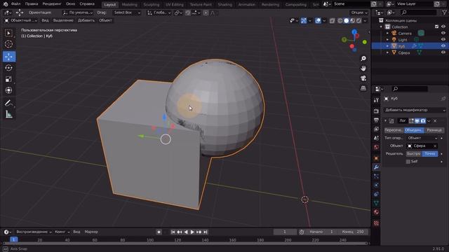
Task: Select the Move tool
Action: [x=9, y=57]
